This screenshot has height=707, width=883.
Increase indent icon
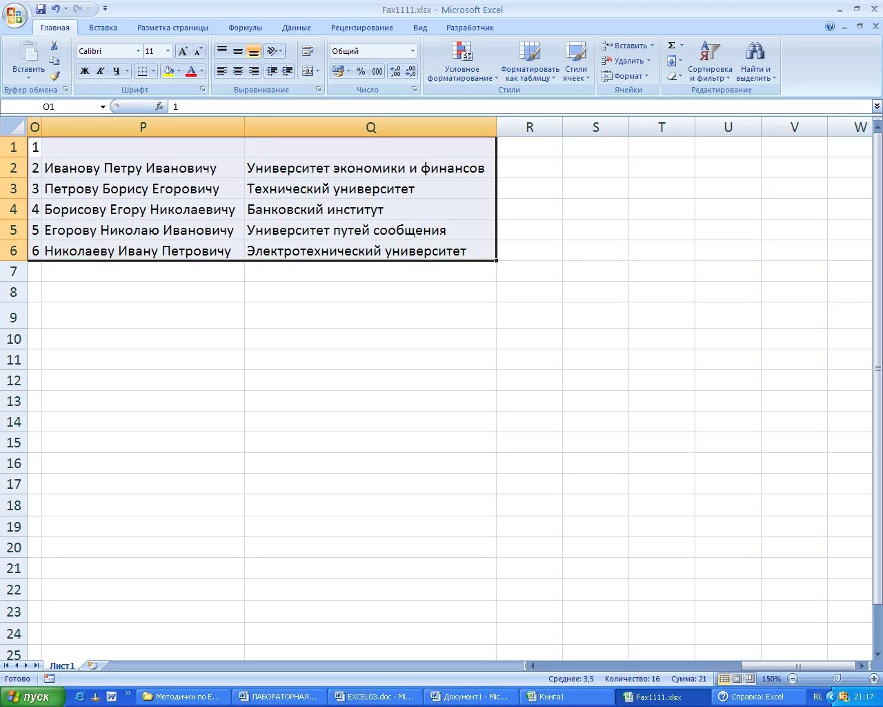coord(288,70)
